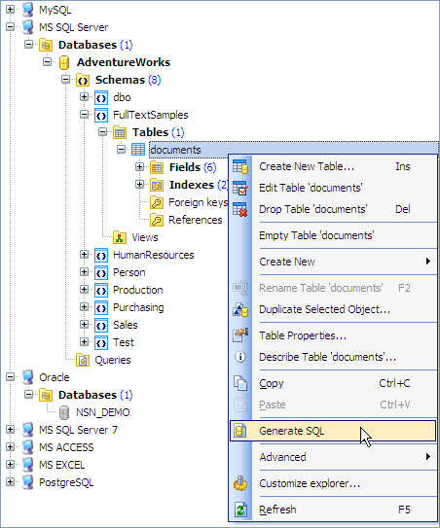Expand the PostgreSQL server node
This screenshot has width=440, height=528.
point(10,482)
